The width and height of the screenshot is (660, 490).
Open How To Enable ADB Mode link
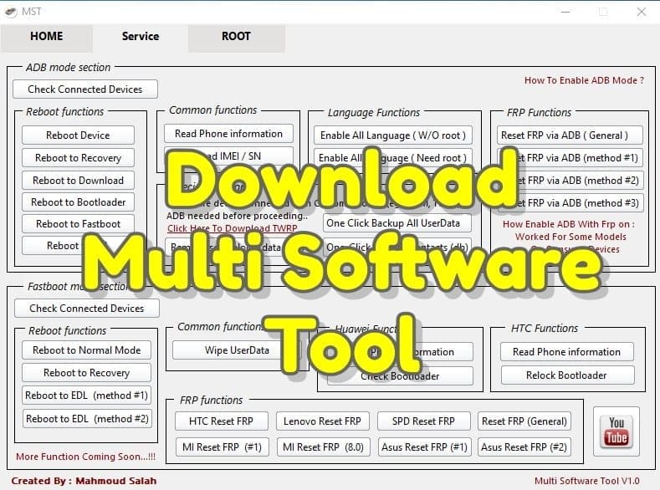[x=584, y=80]
